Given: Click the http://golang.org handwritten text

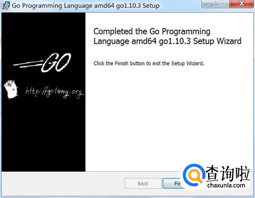Looking at the screenshot, I should (x=54, y=92).
